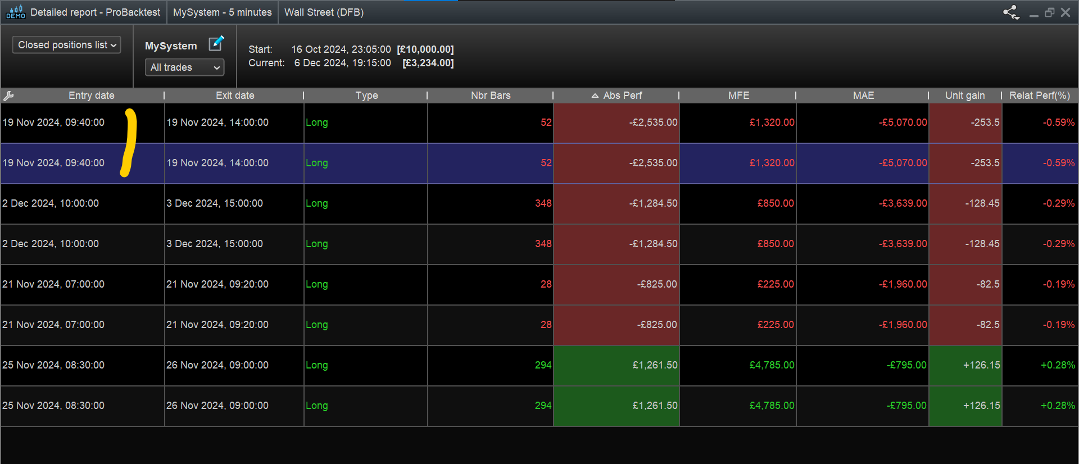Select the MySystem - 5 minutes tab

tap(222, 12)
